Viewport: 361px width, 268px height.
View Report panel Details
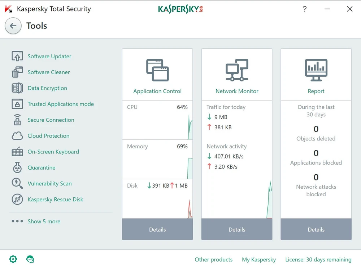point(316,229)
